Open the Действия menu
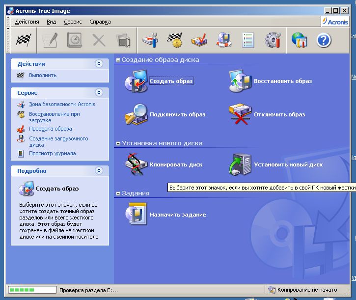Viewport: 356px width, 300px height. 27,22
